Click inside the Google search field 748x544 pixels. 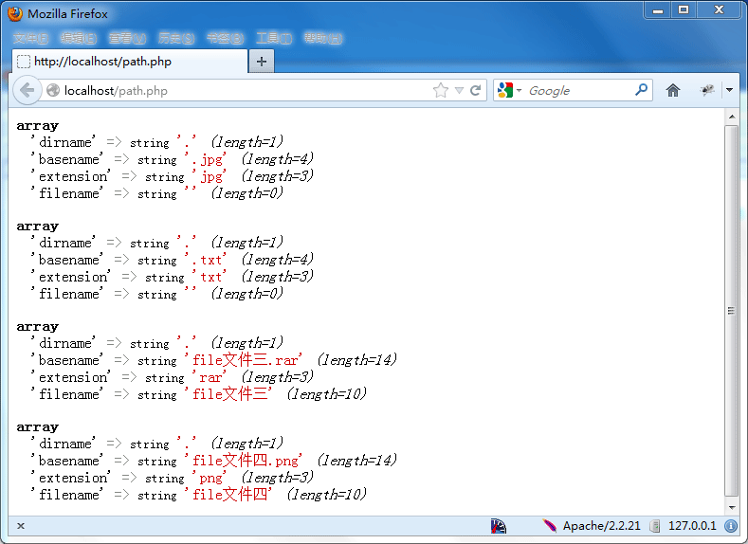pyautogui.click(x=578, y=90)
